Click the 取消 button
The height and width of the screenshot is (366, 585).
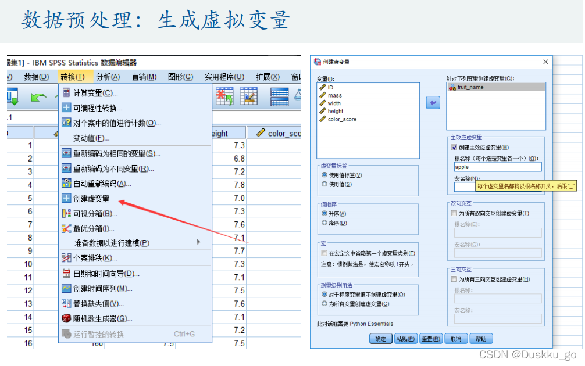(x=456, y=339)
